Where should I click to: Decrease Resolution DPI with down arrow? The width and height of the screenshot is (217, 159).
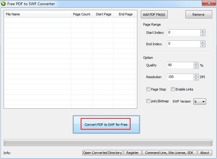pyautogui.click(x=196, y=78)
